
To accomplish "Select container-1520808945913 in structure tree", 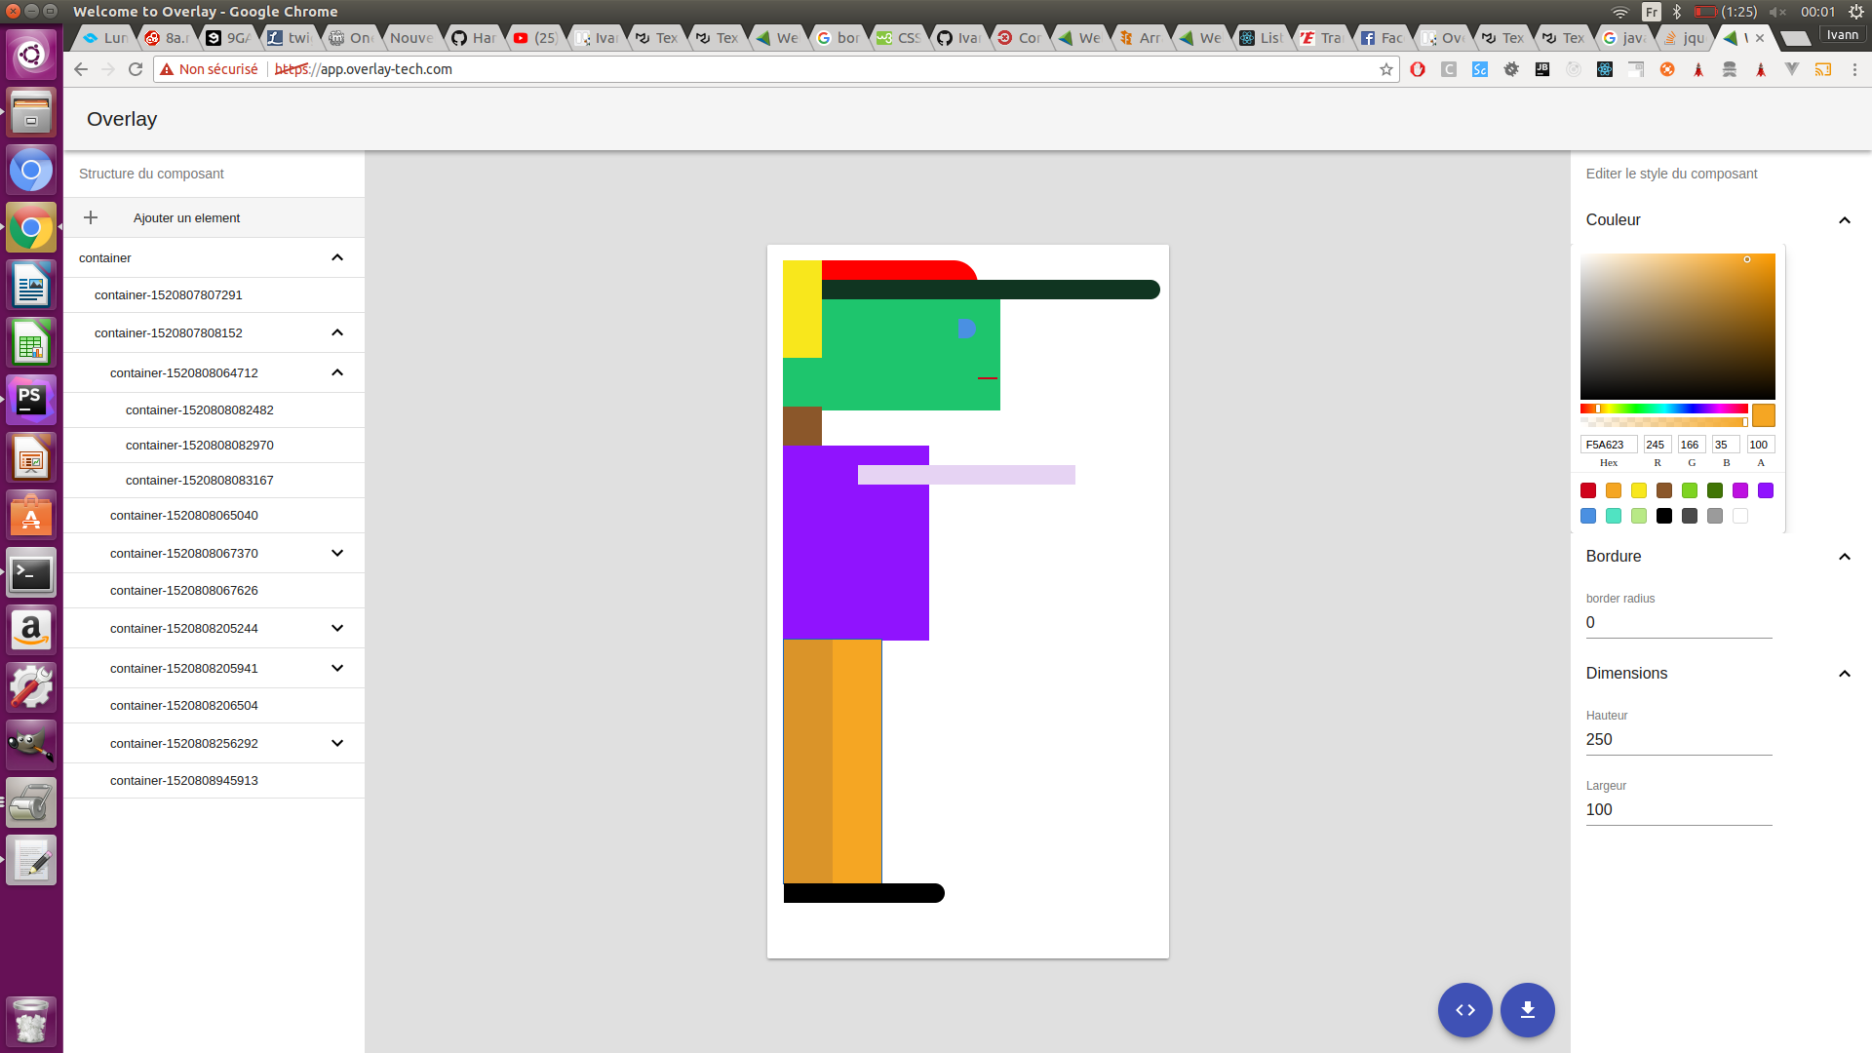I will pos(184,780).
